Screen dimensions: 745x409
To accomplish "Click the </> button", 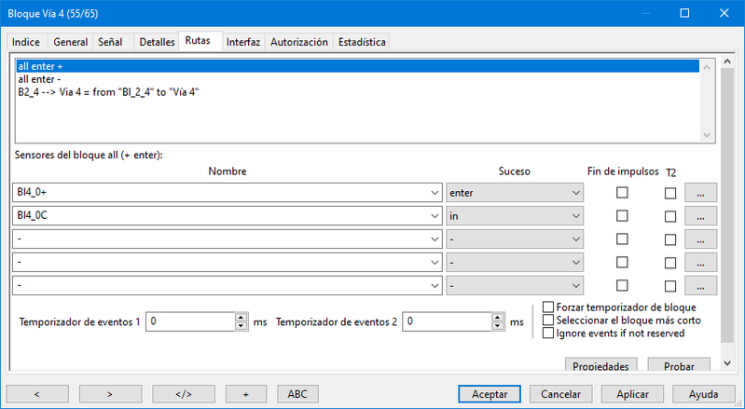I will [x=184, y=394].
